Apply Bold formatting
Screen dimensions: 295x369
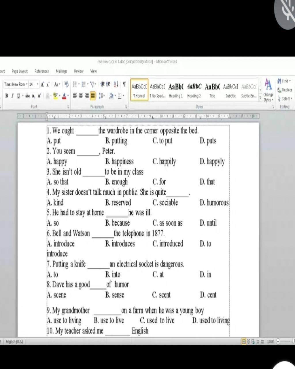coord(6,96)
